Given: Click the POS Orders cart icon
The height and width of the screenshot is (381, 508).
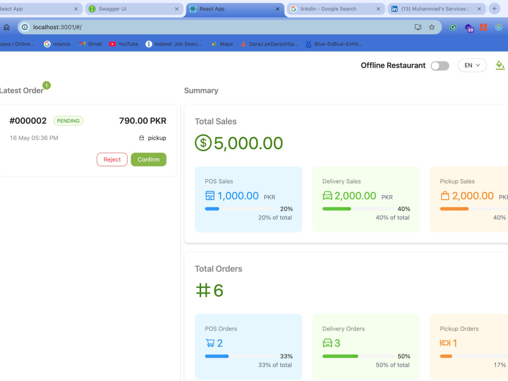Looking at the screenshot, I should pos(210,343).
